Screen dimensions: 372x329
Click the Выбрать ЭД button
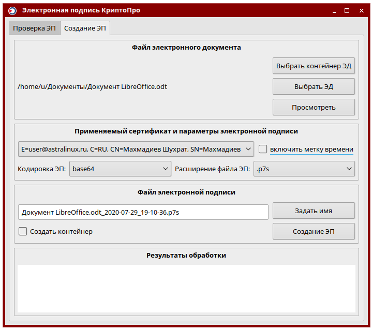314,87
